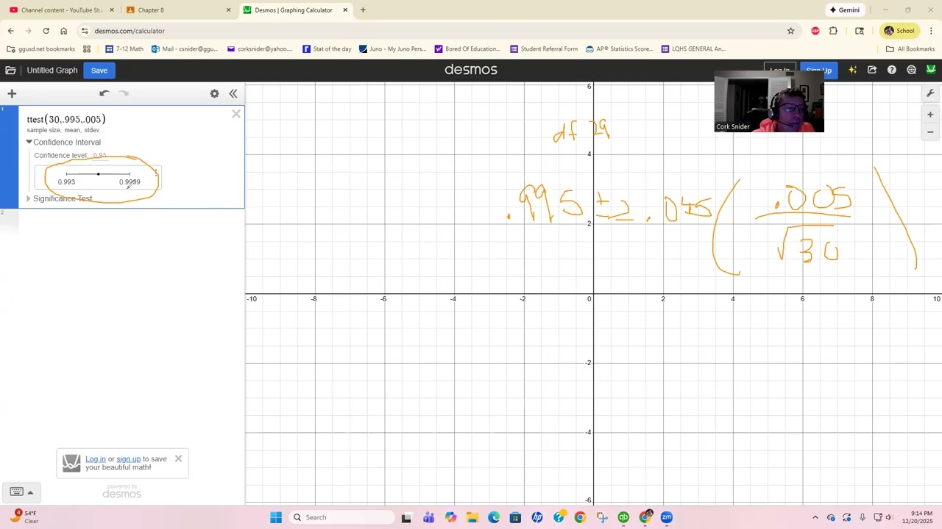The width and height of the screenshot is (942, 529).
Task: Click the confidence interval slider dot
Action: (98, 174)
